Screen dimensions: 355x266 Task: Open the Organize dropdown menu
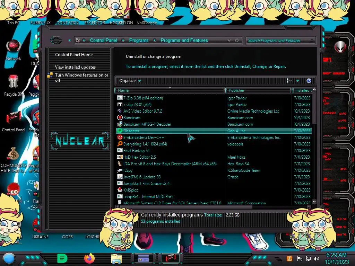point(130,81)
